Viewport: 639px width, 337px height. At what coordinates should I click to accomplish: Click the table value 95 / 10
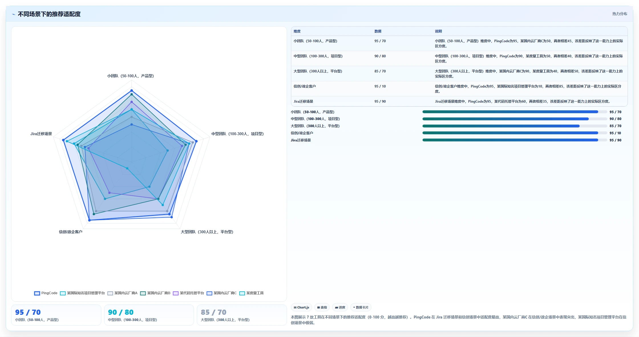tap(380, 86)
